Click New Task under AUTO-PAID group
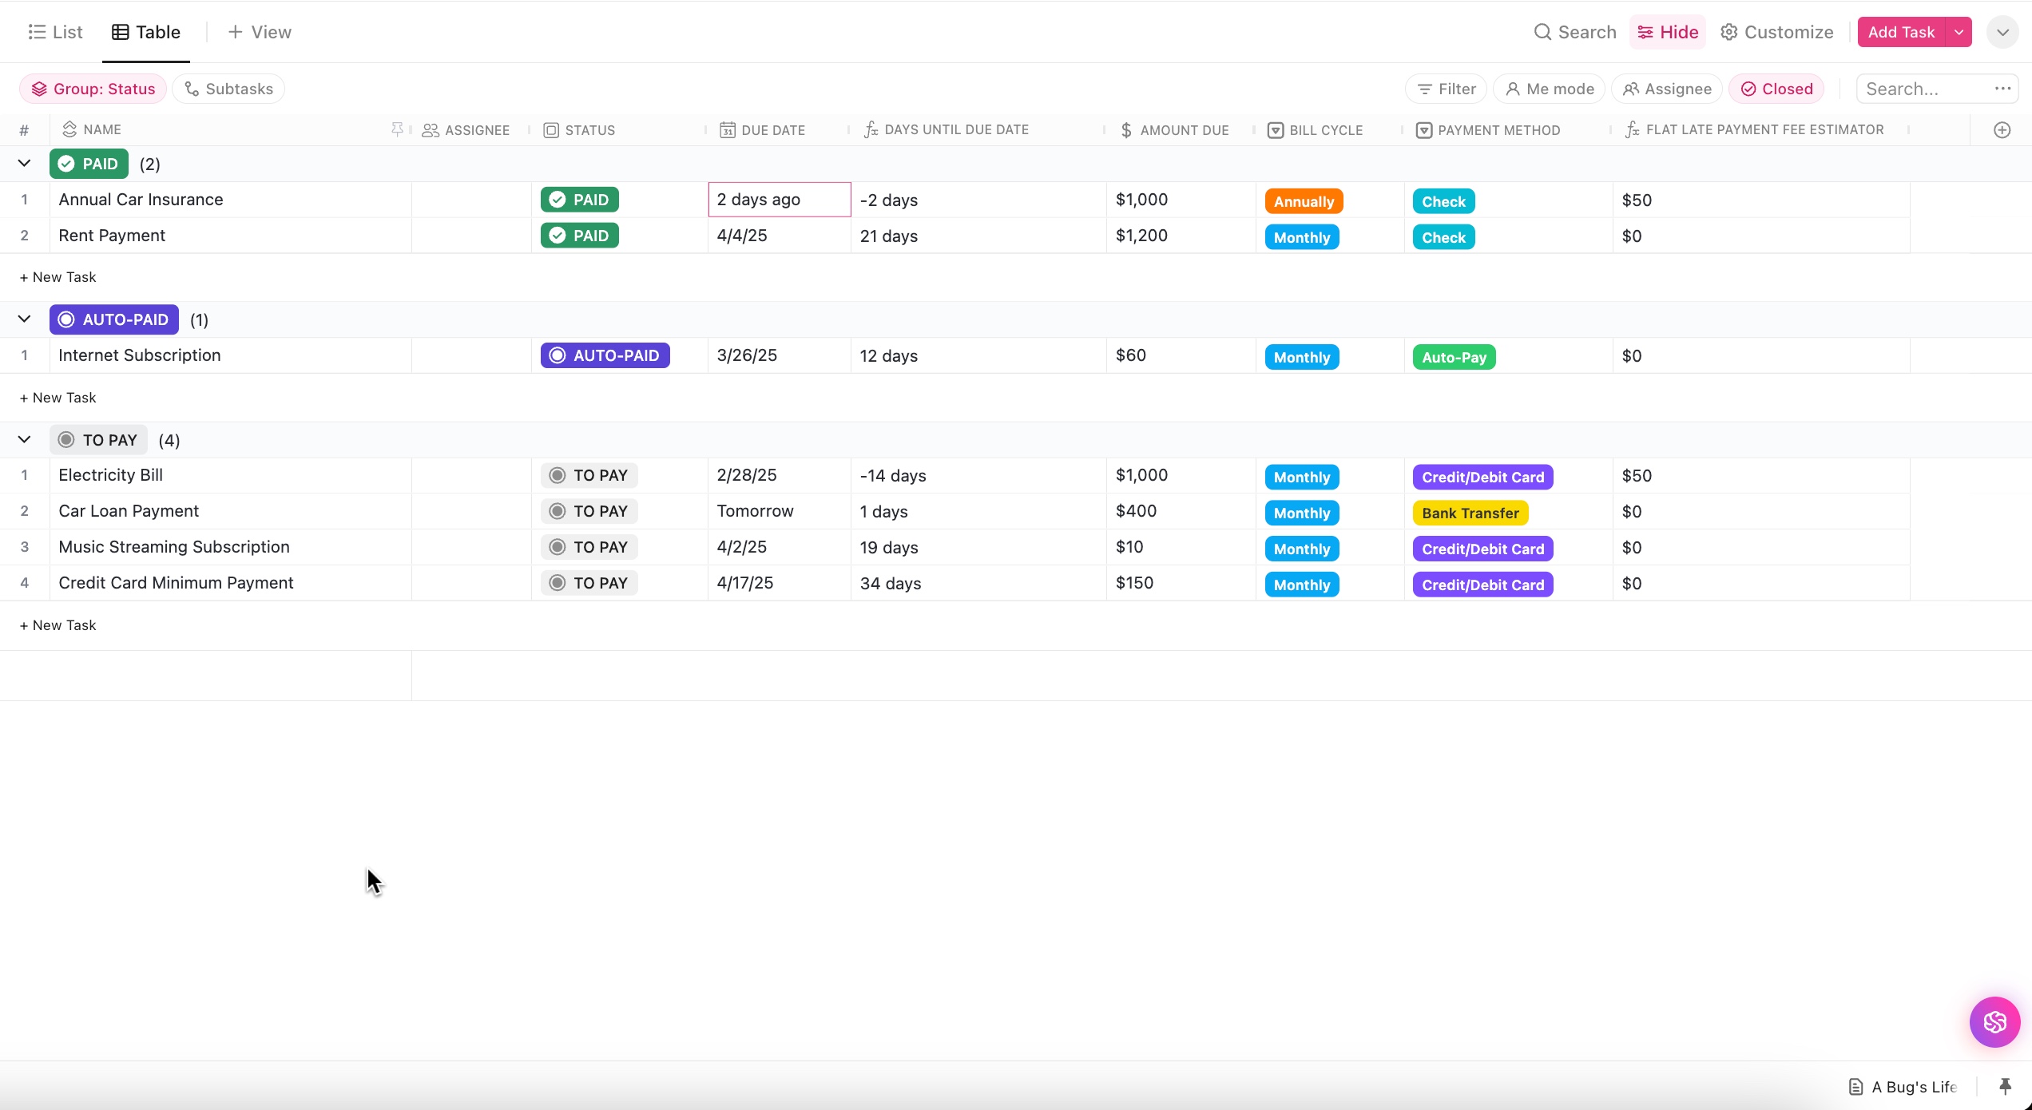The height and width of the screenshot is (1110, 2032). (58, 398)
